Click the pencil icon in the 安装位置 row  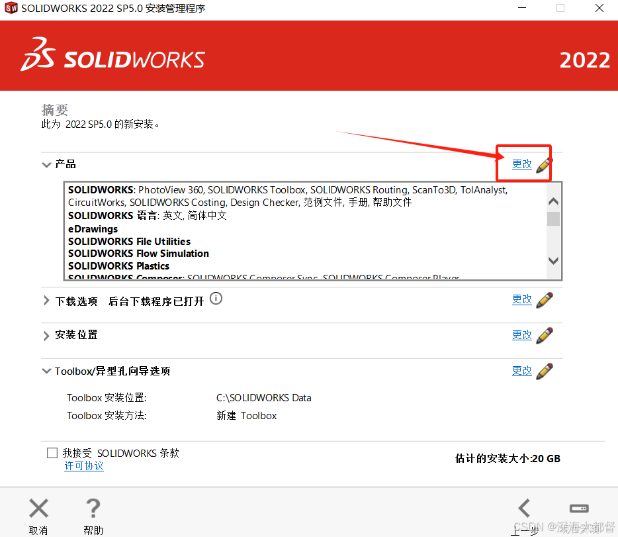tap(545, 335)
